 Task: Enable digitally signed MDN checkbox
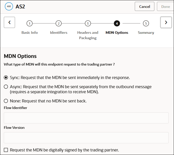pyautogui.click(x=6, y=150)
